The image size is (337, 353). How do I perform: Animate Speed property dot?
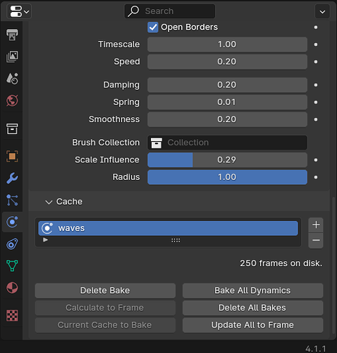click(x=316, y=61)
